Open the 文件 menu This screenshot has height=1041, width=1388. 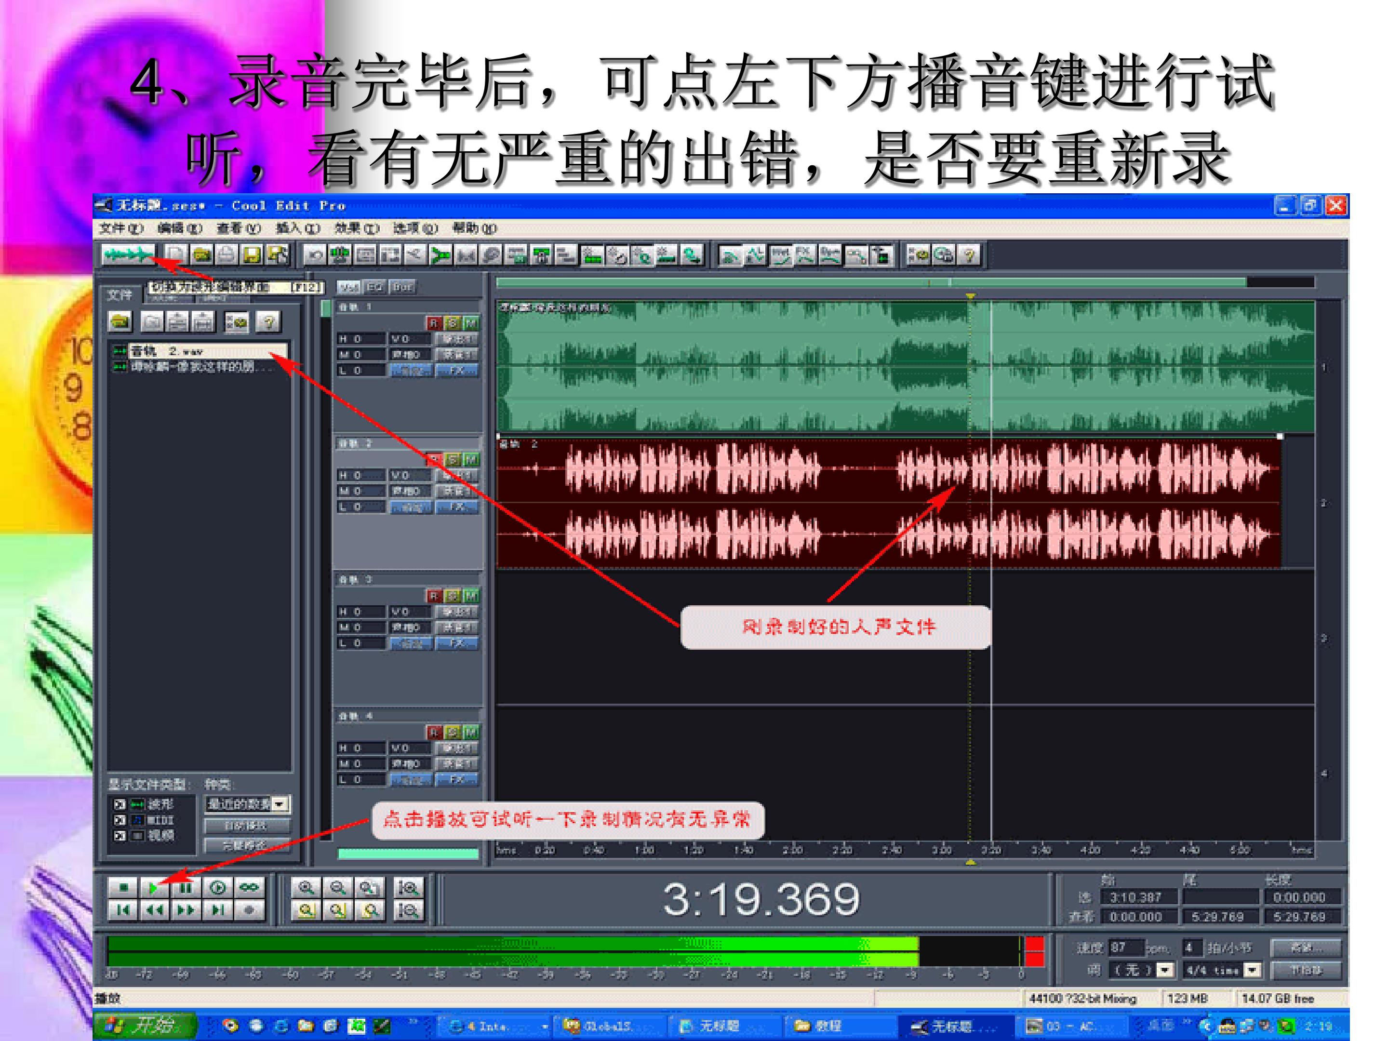[x=121, y=228]
